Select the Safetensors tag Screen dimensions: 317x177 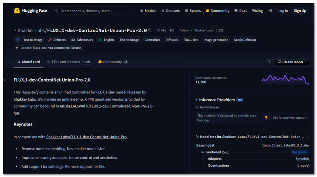81,40
